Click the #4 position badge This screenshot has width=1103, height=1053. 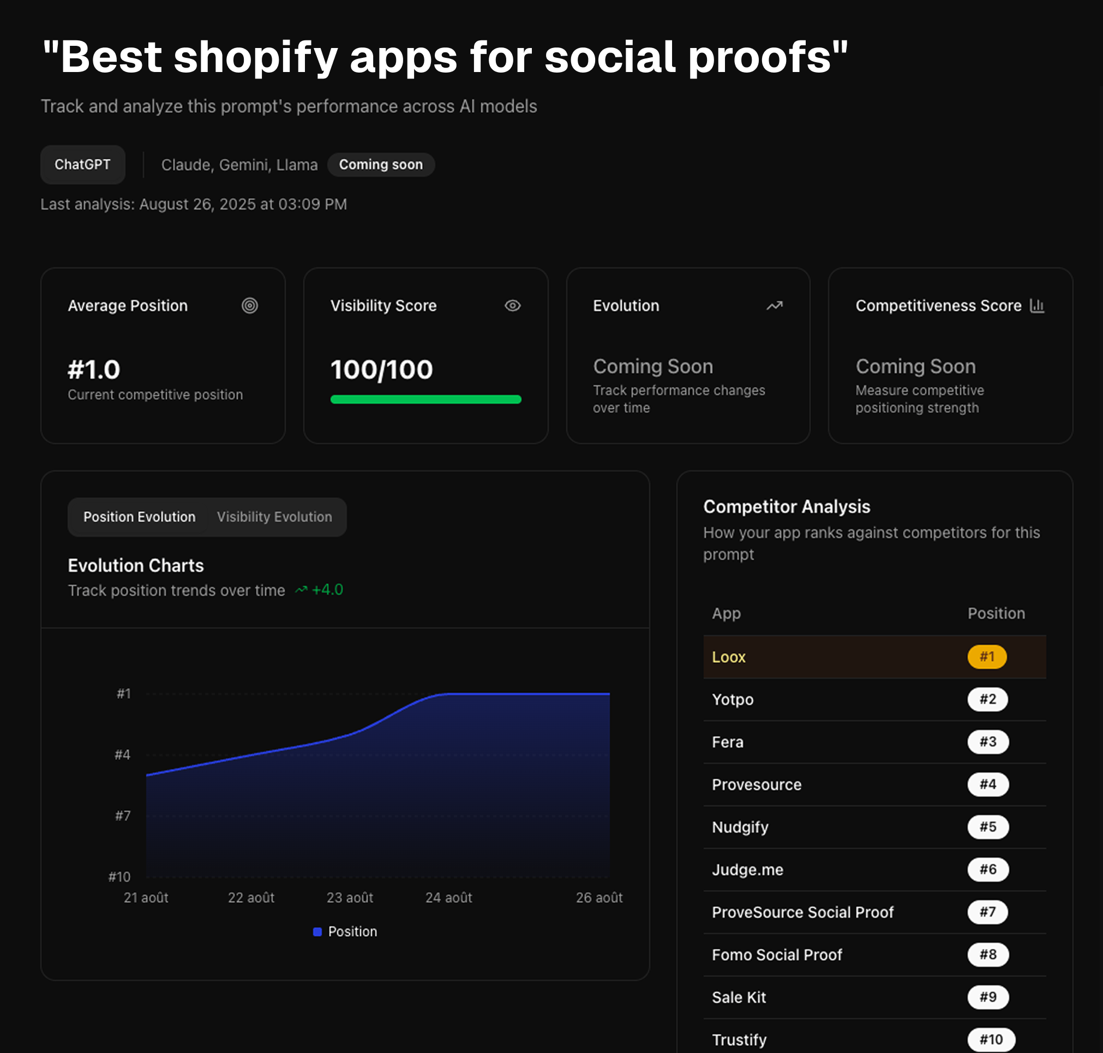pyautogui.click(x=988, y=785)
